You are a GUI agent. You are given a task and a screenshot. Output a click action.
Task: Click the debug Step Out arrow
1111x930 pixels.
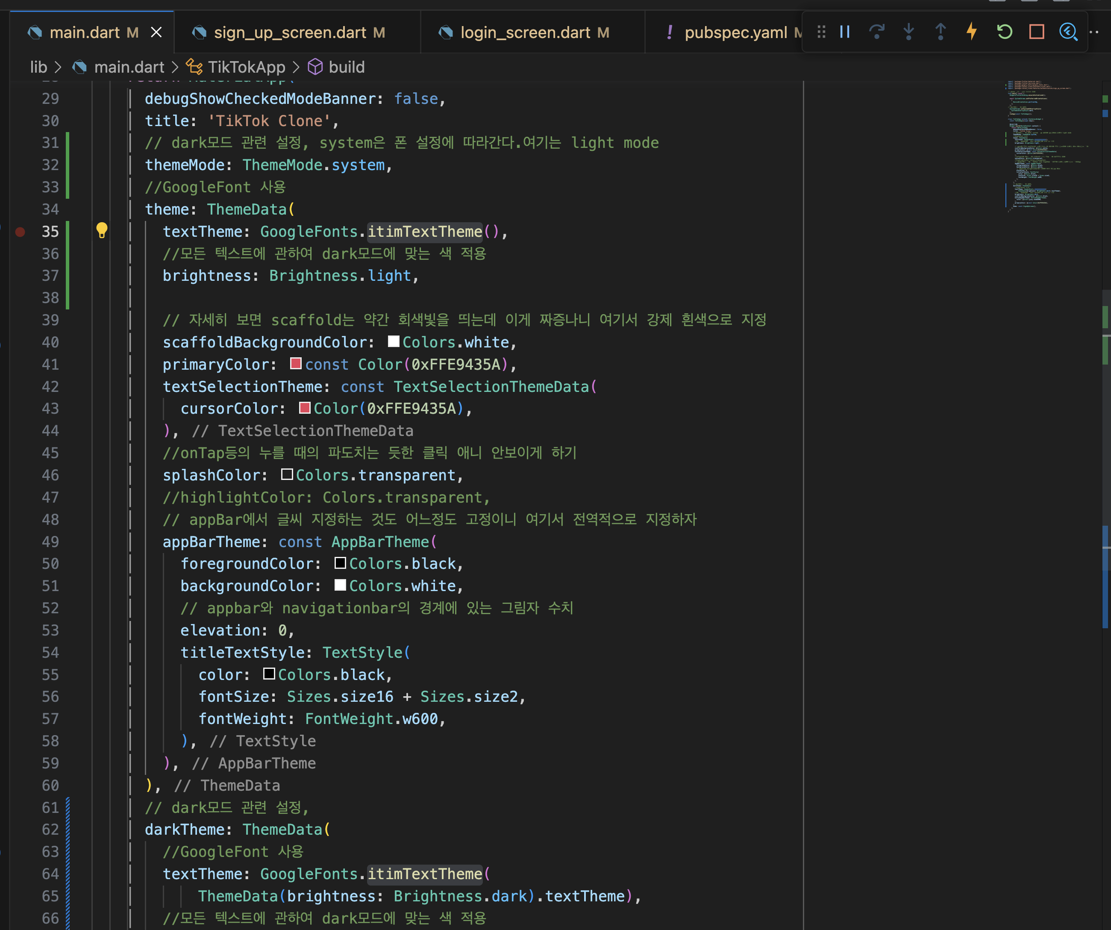point(940,32)
